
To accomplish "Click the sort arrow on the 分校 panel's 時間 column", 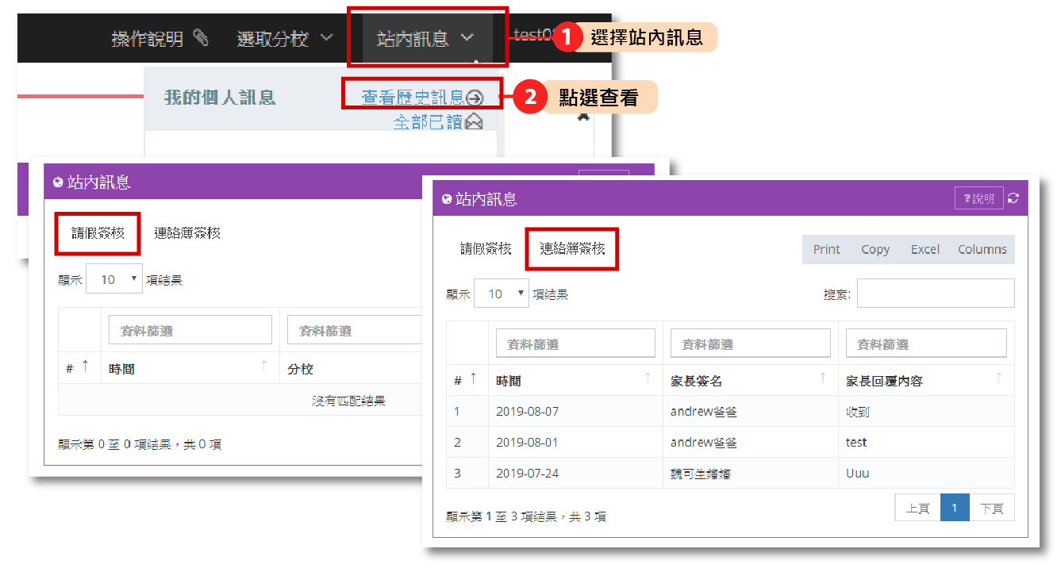I will click(x=264, y=366).
